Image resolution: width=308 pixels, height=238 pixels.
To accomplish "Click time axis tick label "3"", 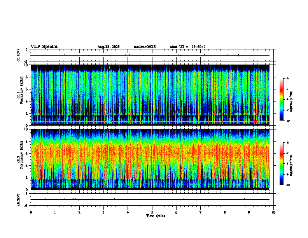I will click(103, 212).
